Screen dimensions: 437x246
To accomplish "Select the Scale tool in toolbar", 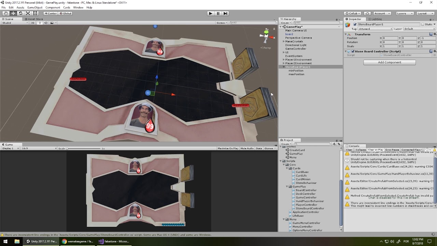I will (28, 13).
